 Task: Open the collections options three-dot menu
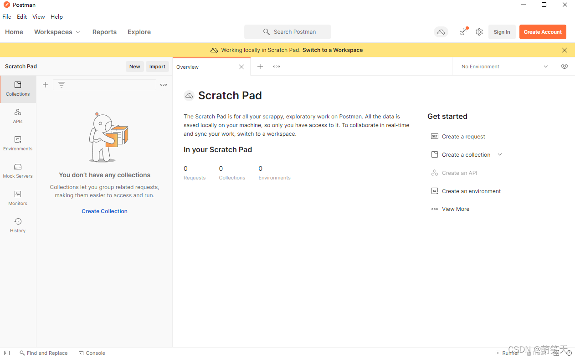[x=164, y=85]
